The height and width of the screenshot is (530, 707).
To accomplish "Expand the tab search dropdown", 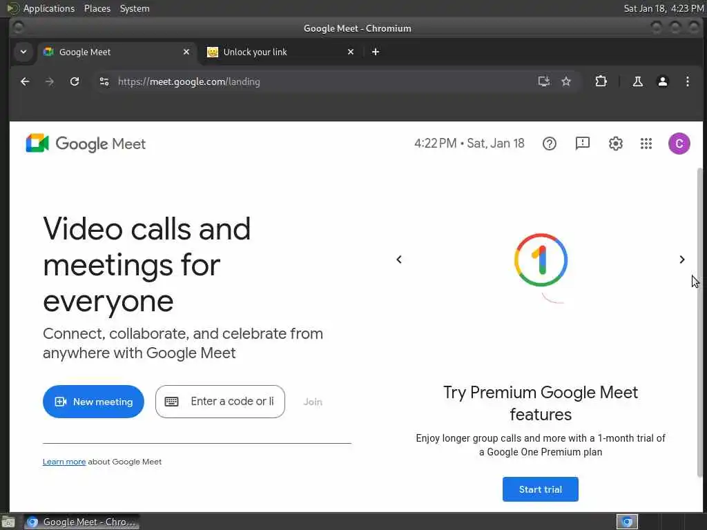I will [23, 52].
